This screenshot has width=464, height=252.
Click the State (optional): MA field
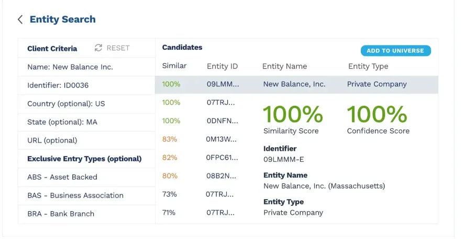[86, 122]
